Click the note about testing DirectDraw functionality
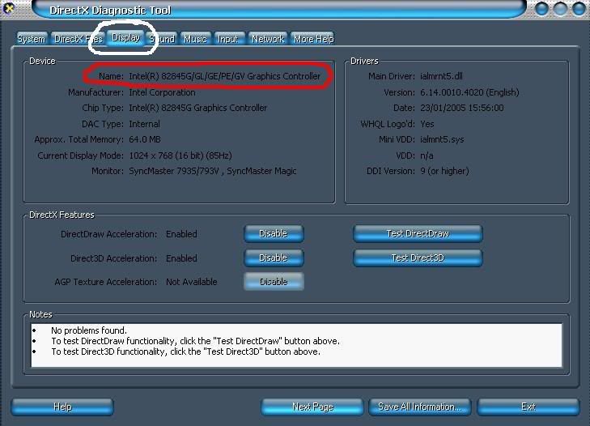 (195, 341)
